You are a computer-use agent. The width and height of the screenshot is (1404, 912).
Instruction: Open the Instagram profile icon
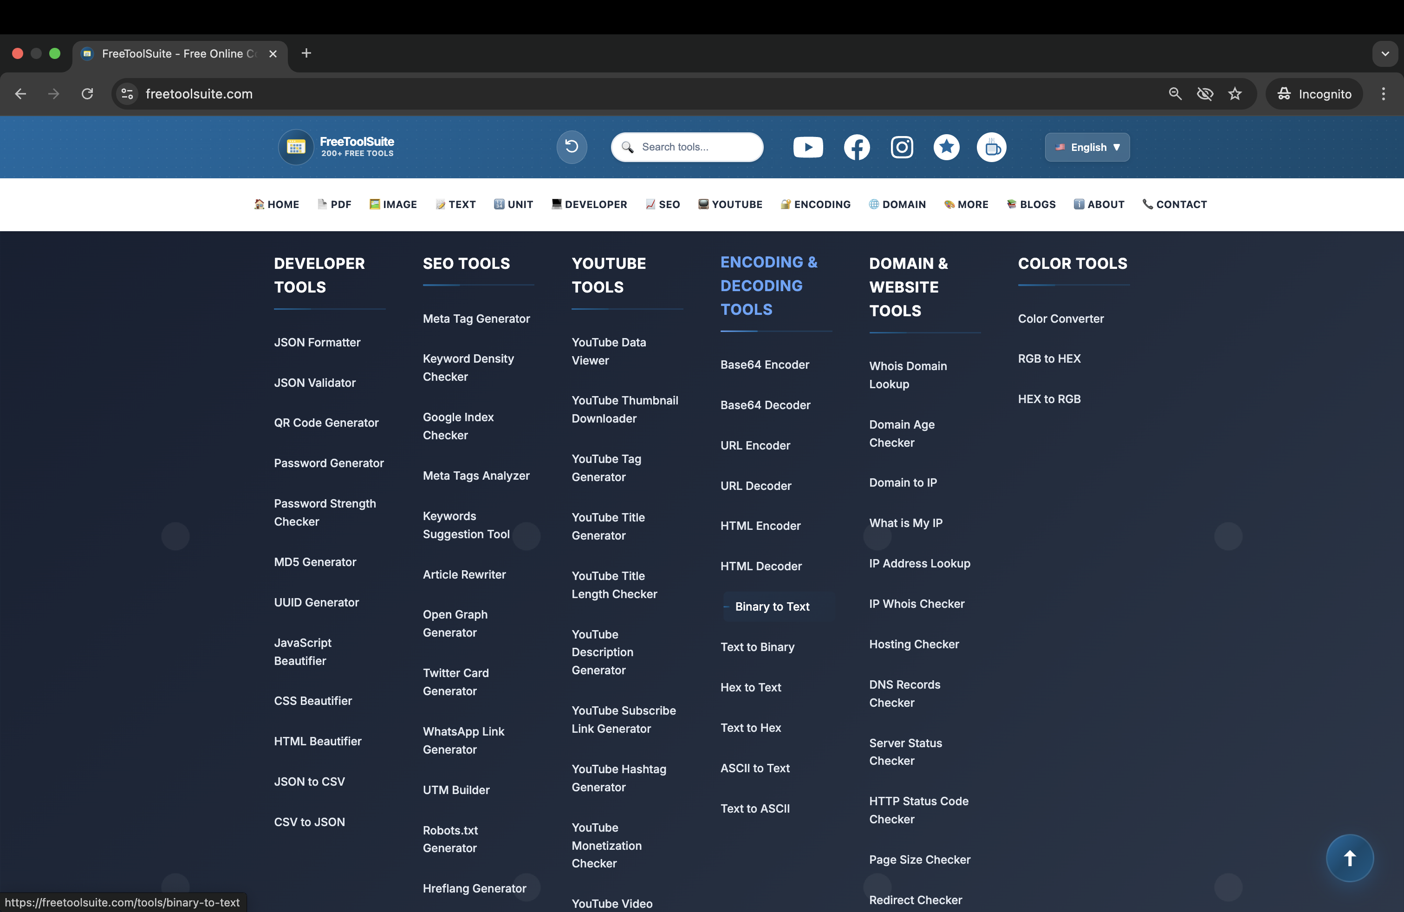tap(901, 147)
